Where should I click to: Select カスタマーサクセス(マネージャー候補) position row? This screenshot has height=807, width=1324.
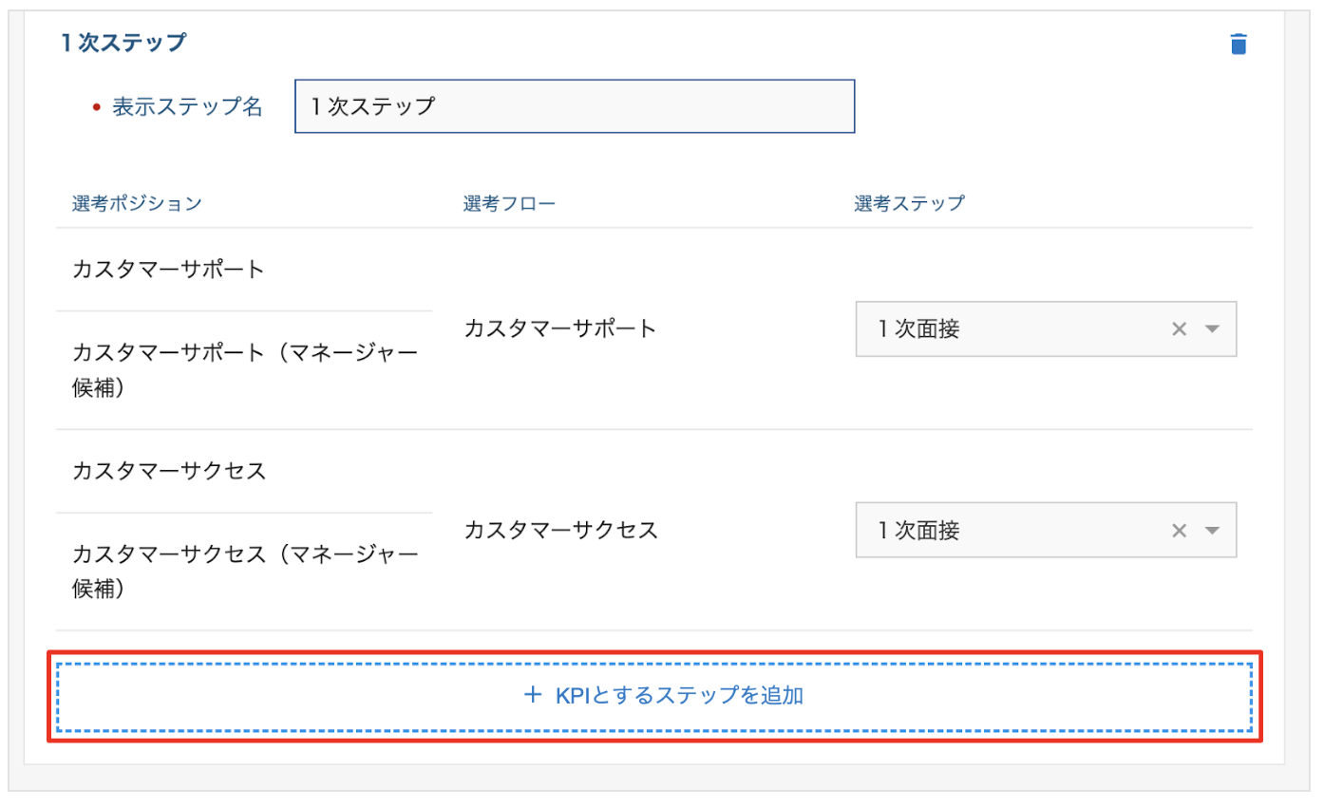(245, 572)
